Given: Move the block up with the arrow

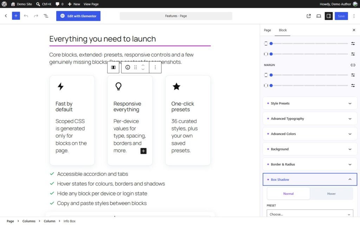Looking at the screenshot, I should [x=143, y=65].
